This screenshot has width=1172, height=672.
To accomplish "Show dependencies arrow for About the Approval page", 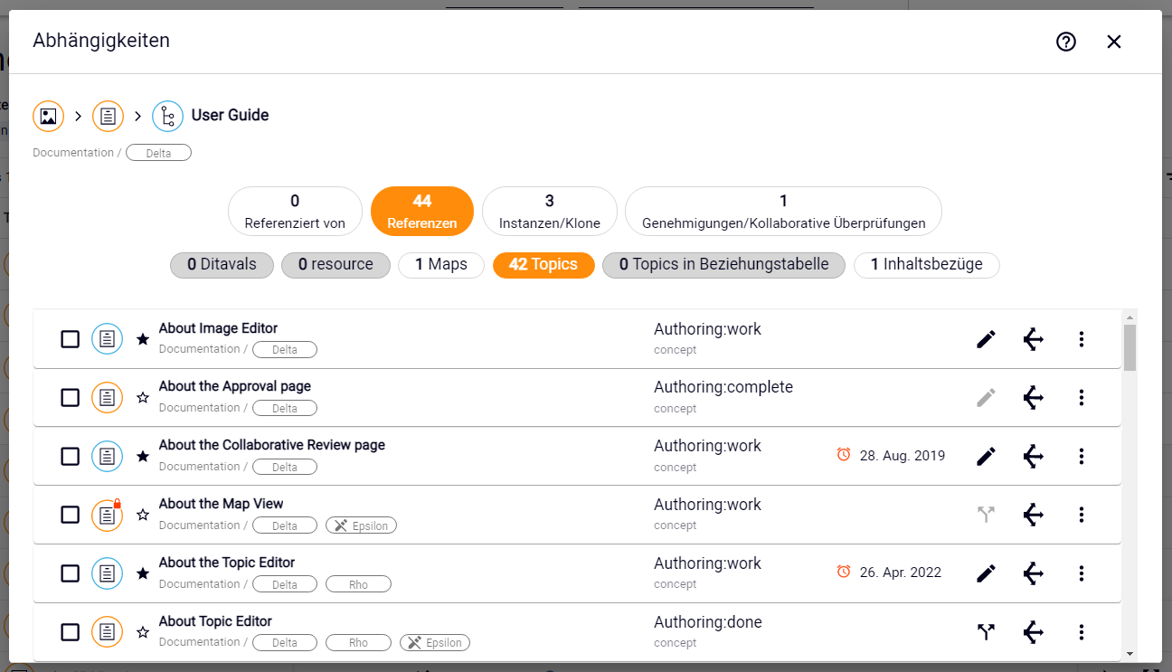I will click(1034, 398).
